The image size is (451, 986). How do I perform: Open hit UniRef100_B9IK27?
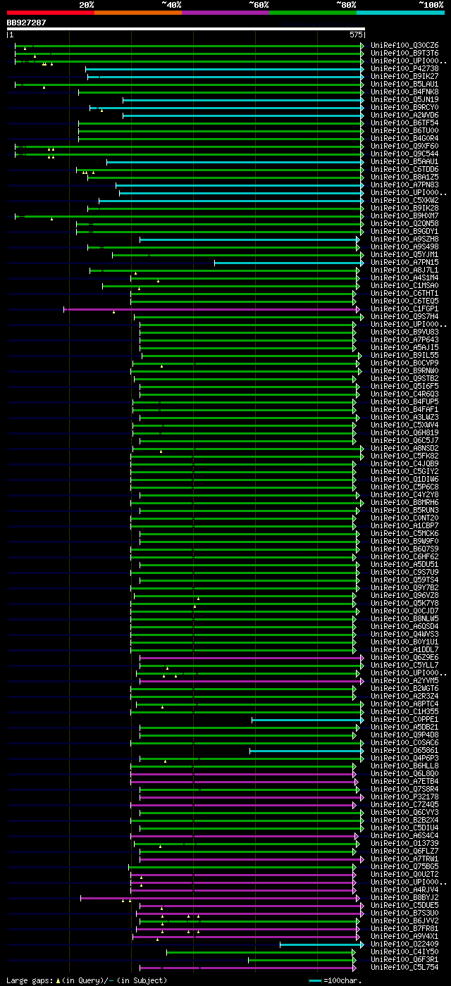coord(404,77)
